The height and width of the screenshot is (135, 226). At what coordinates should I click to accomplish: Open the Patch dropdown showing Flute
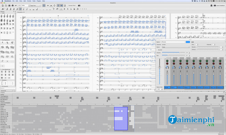tap(176, 47)
